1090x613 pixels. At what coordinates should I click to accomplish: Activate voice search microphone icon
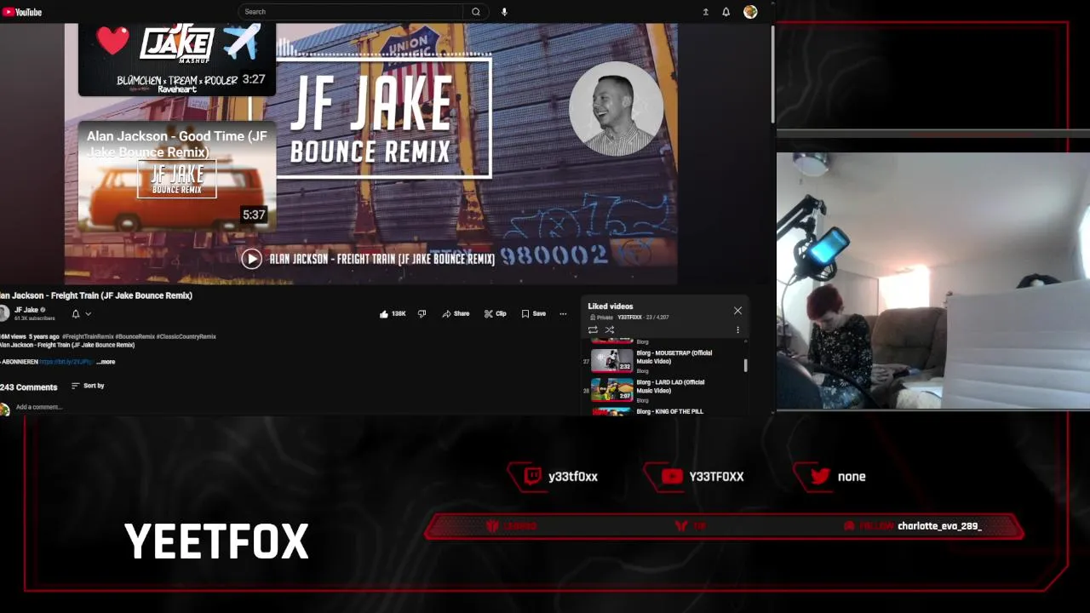pos(504,12)
